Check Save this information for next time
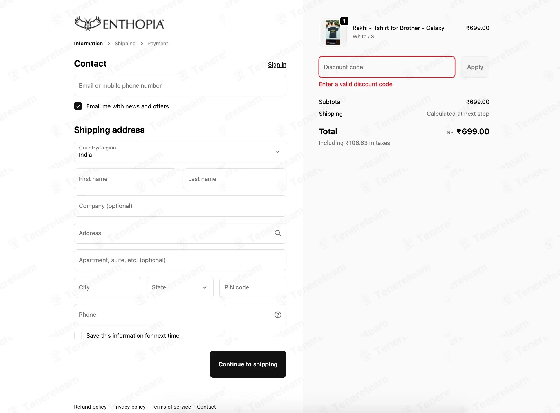 click(x=78, y=335)
